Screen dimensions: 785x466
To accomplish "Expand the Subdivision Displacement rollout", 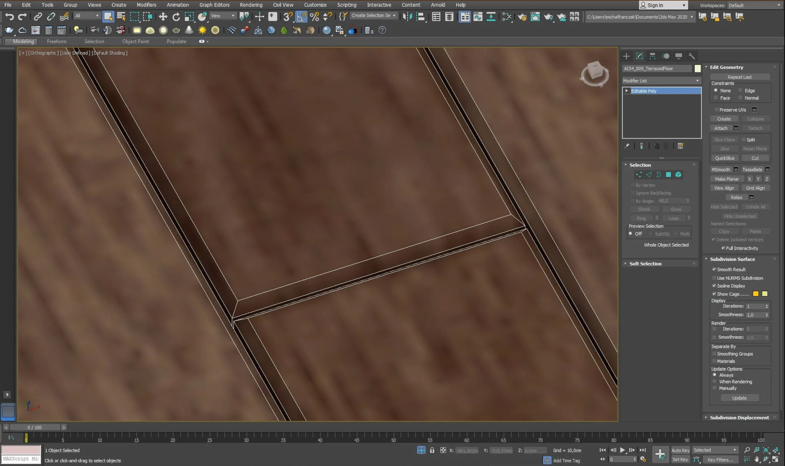I will pyautogui.click(x=739, y=417).
